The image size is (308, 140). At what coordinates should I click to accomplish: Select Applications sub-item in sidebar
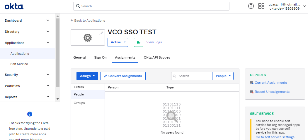tap(28, 54)
